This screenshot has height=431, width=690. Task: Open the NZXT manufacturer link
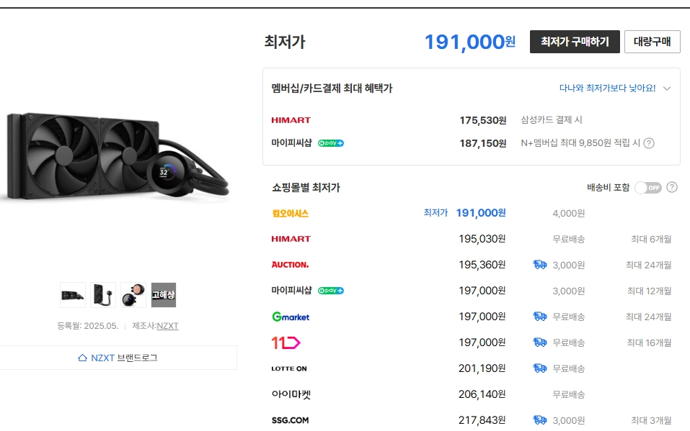pos(168,326)
